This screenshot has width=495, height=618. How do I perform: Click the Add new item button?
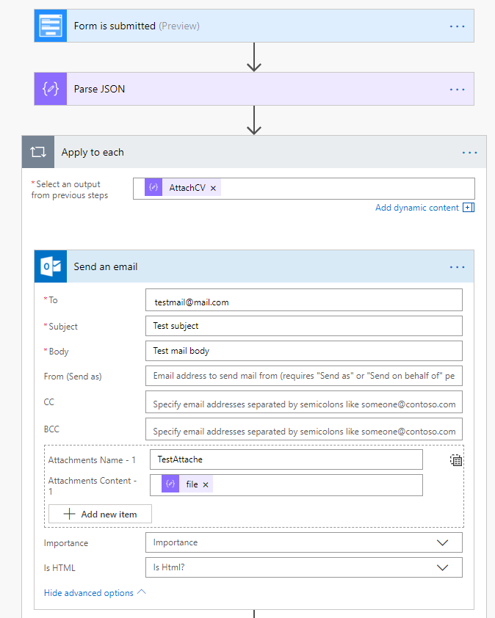coord(100,514)
